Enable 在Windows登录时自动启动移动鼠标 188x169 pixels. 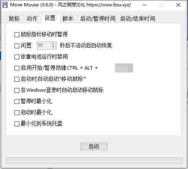point(17,90)
